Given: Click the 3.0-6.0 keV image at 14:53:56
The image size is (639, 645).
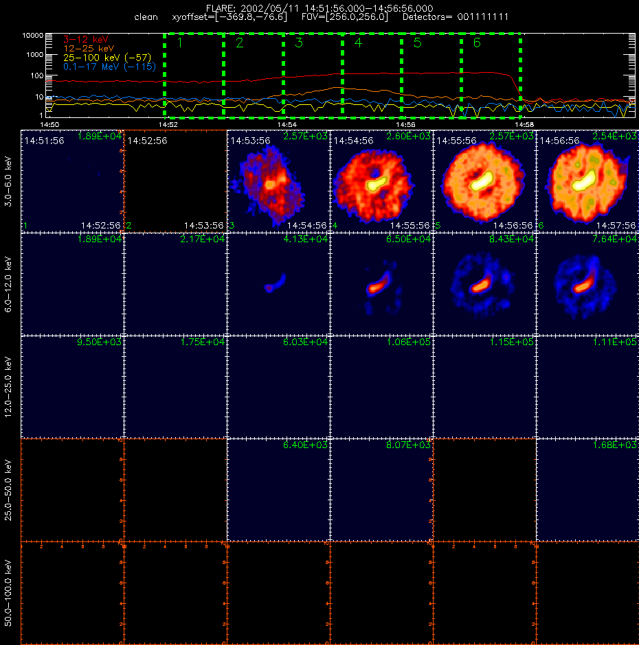Looking at the screenshot, I should (278, 181).
